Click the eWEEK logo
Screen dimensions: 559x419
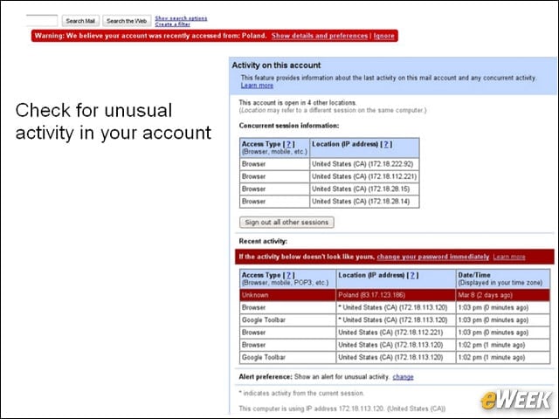(x=515, y=400)
